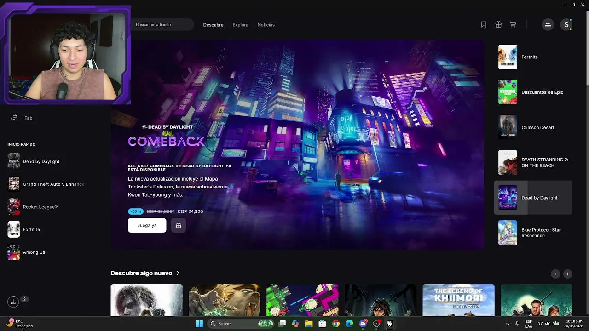
Task: Click the Windows taskbar Buscar search box
Action: click(x=239, y=324)
